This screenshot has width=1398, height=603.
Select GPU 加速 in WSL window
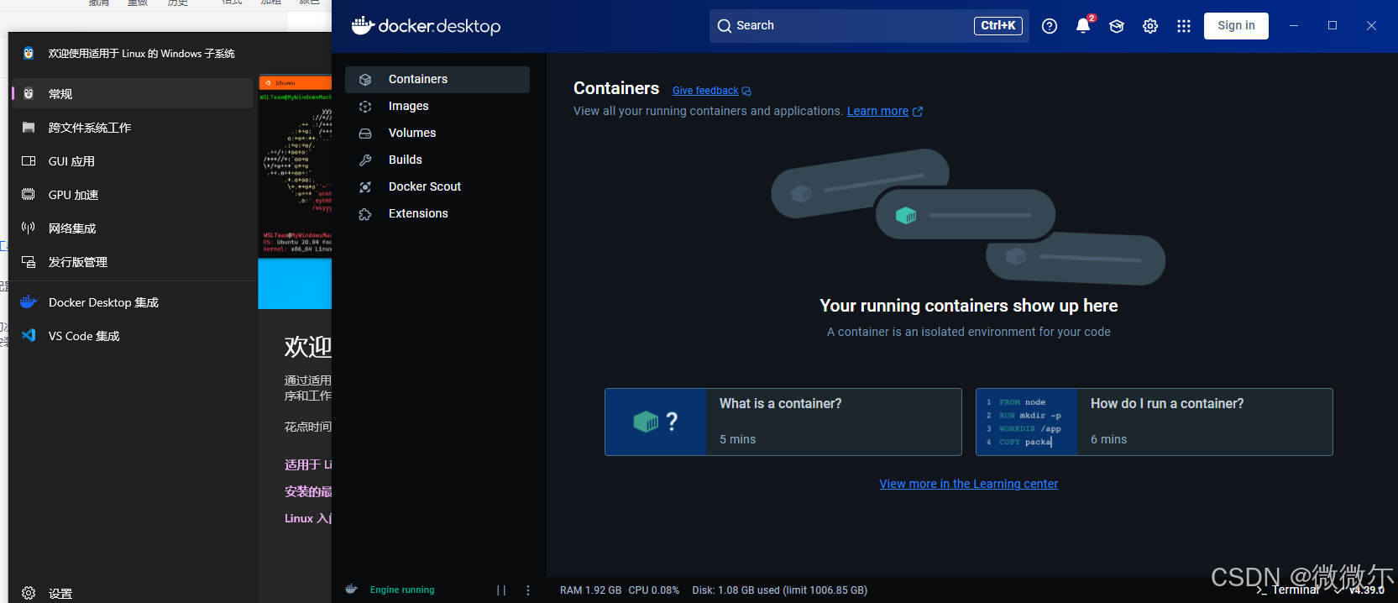click(x=132, y=194)
